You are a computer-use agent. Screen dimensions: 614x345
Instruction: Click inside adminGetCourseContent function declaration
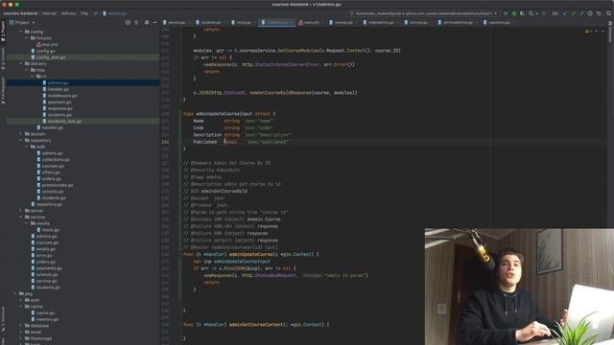[x=256, y=325]
